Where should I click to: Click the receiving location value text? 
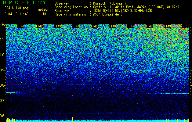point(137,7)
